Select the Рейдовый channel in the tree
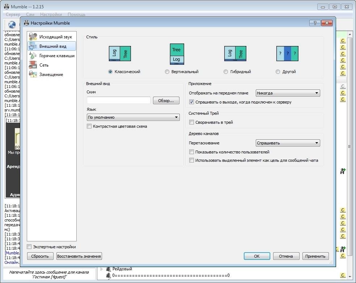The image size is (356, 283). [x=122, y=269]
